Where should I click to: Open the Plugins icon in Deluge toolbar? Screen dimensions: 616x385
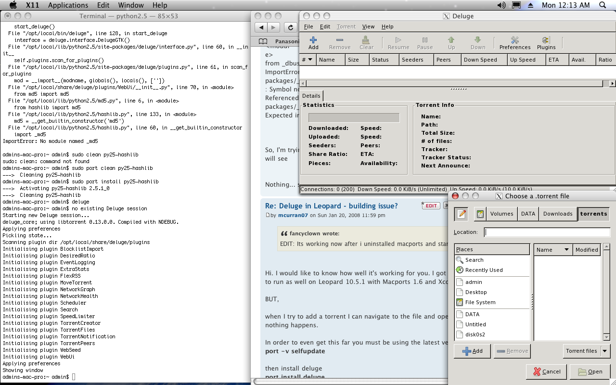(x=546, y=43)
